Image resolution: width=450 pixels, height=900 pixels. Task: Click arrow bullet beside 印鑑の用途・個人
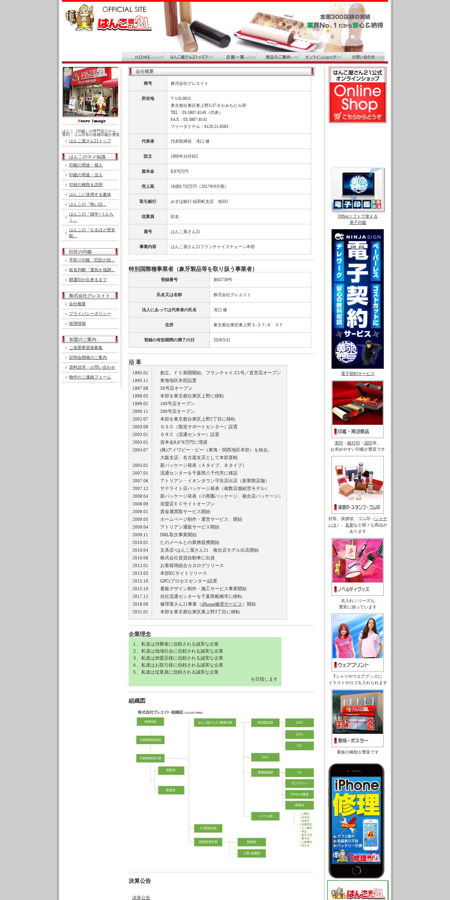click(x=66, y=165)
